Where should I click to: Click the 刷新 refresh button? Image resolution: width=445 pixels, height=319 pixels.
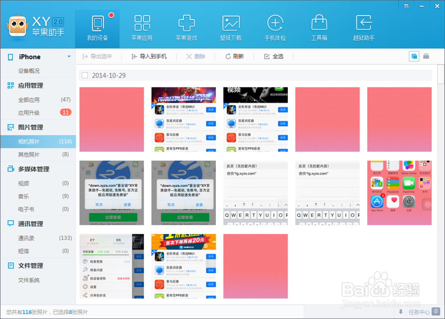click(x=235, y=57)
